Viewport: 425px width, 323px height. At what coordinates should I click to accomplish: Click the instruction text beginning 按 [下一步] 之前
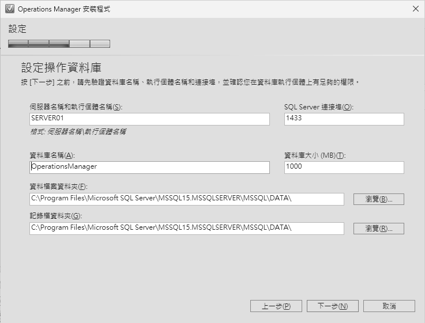pos(190,82)
